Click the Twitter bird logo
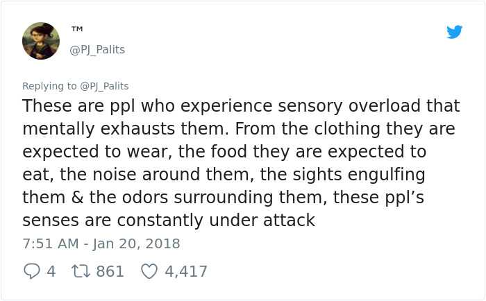This screenshot has height=301, width=486. [x=455, y=32]
